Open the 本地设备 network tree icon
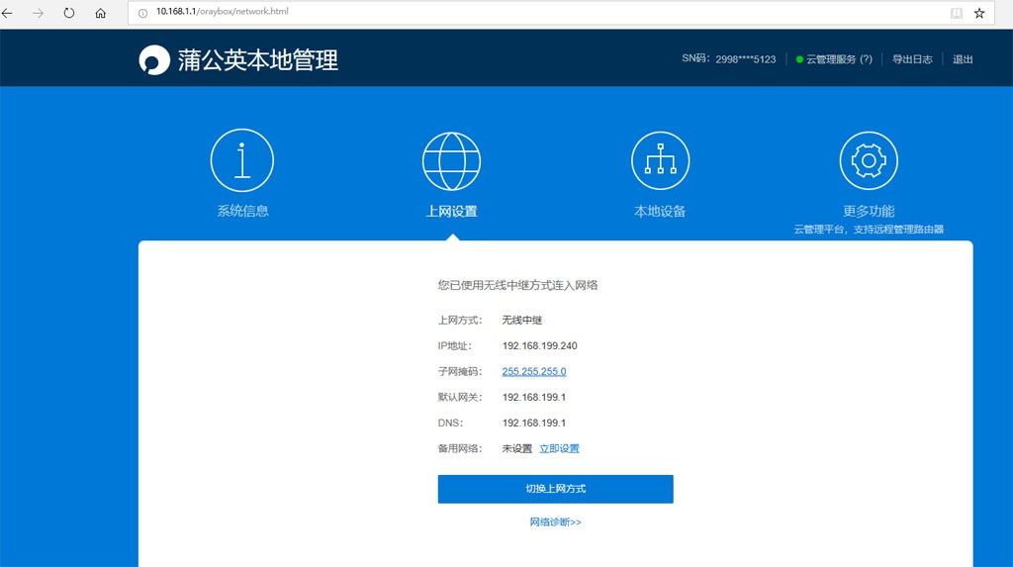Viewport: 1013px width, 567px height. click(x=660, y=160)
